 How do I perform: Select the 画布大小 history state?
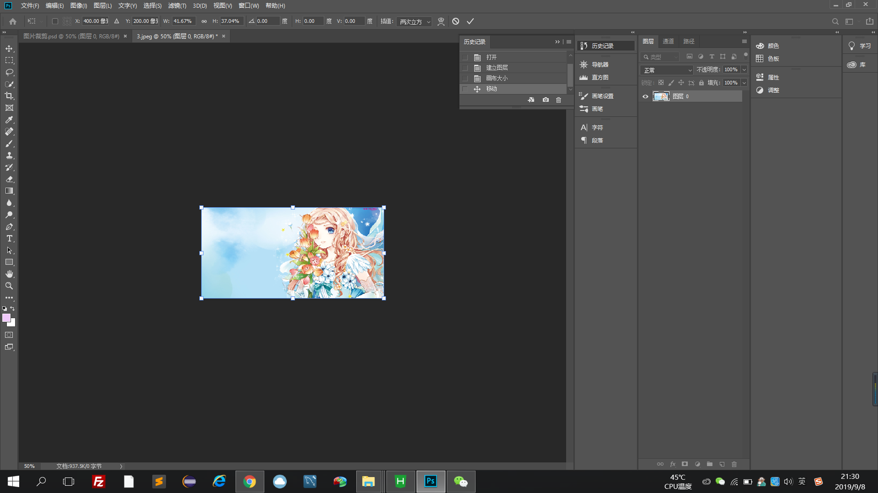point(497,79)
